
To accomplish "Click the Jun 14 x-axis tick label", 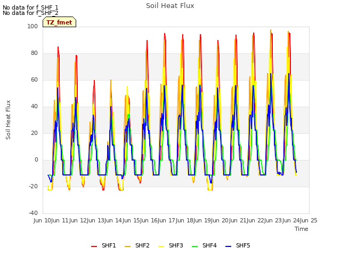I will (x=114, y=220).
